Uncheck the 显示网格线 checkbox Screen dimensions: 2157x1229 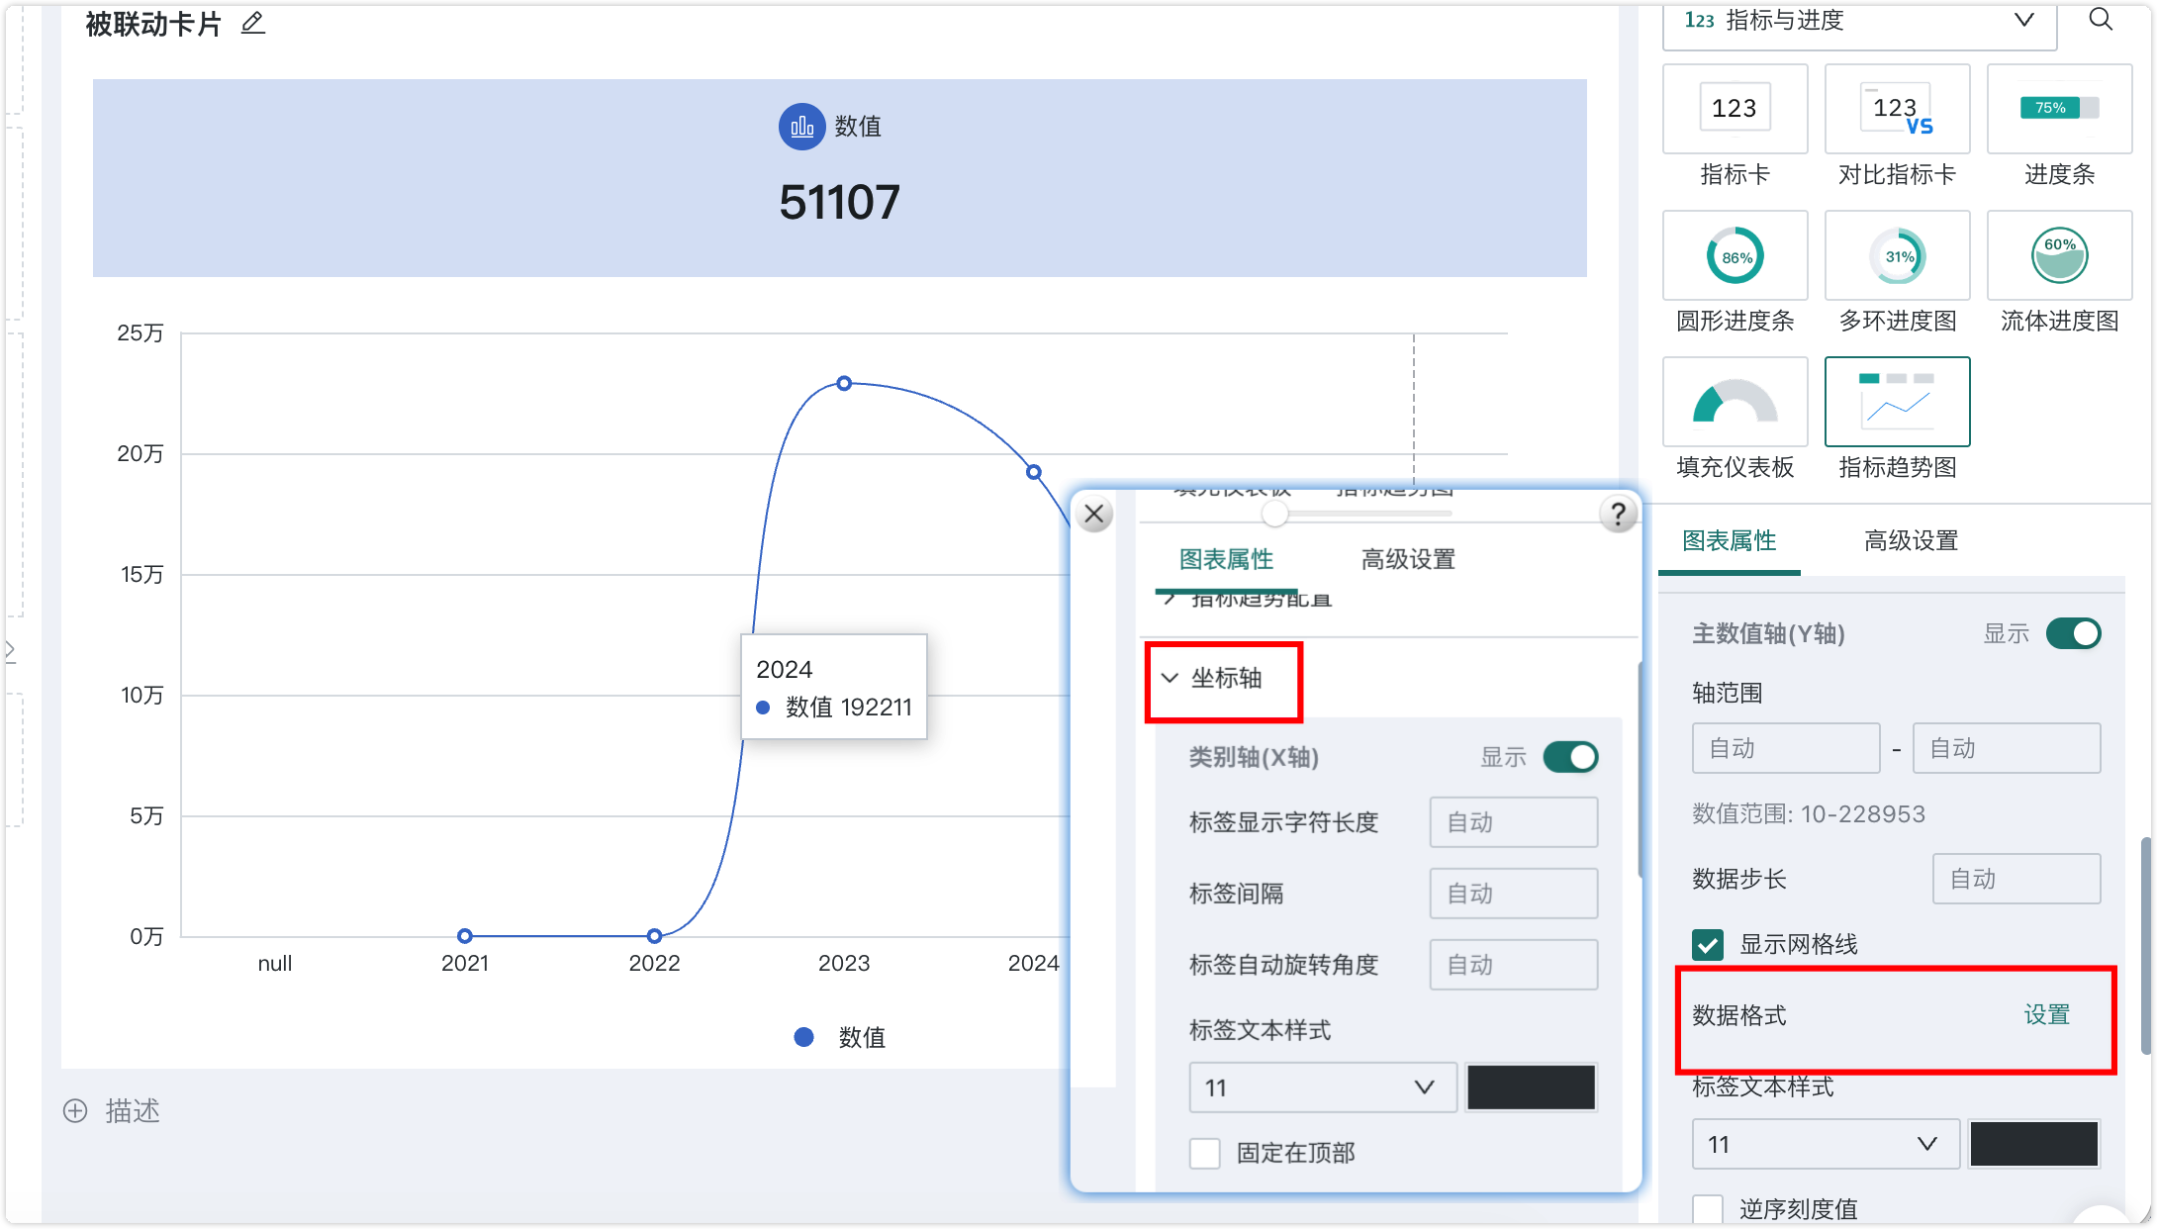point(1708,945)
